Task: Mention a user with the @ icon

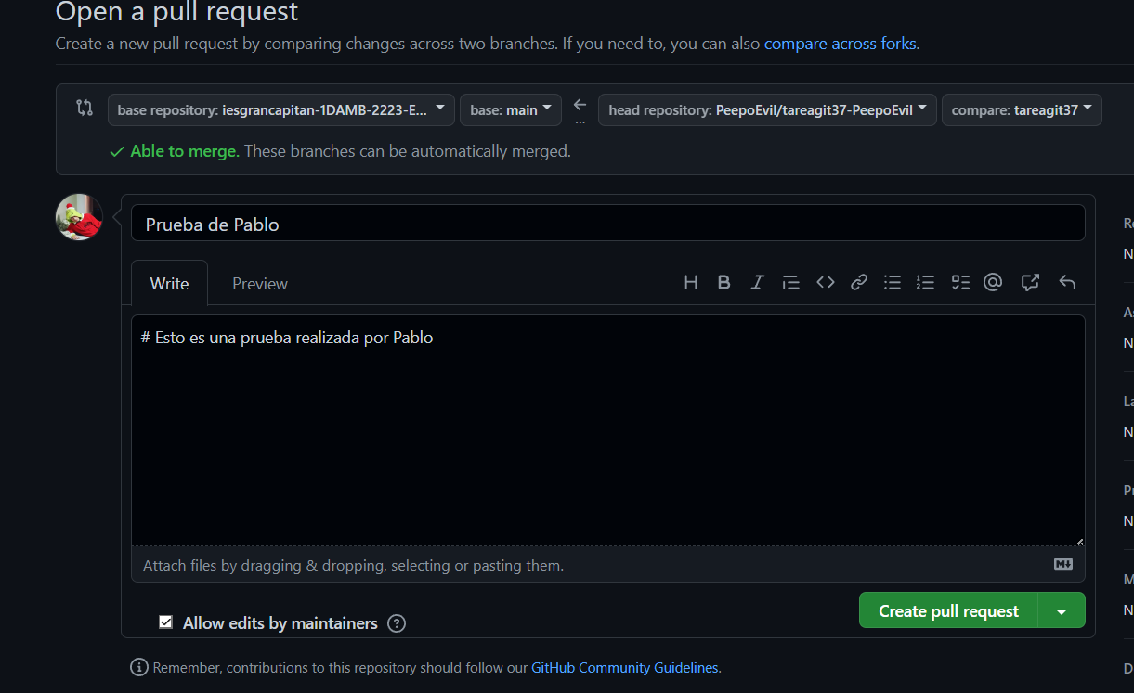Action: pos(993,282)
